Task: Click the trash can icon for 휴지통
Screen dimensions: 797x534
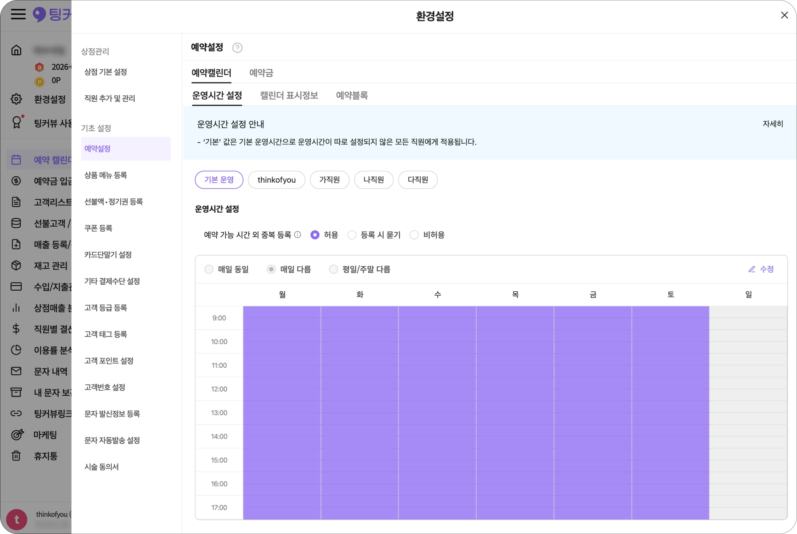Action: [16, 455]
